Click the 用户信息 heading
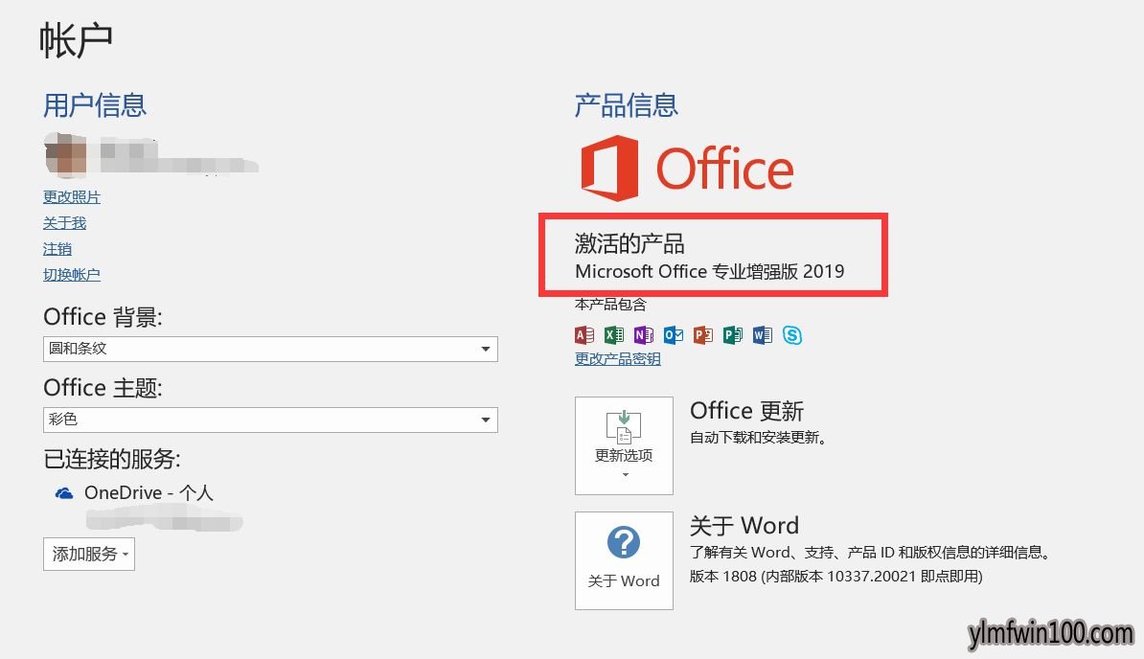This screenshot has height=659, width=1144. pyautogui.click(x=95, y=105)
